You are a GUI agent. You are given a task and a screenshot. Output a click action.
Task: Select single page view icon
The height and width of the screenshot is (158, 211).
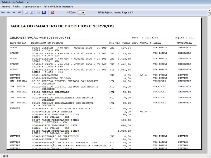[26, 12]
